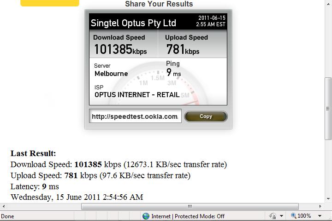
Task: Click the 'Share Your Results' heading
Action: click(159, 4)
